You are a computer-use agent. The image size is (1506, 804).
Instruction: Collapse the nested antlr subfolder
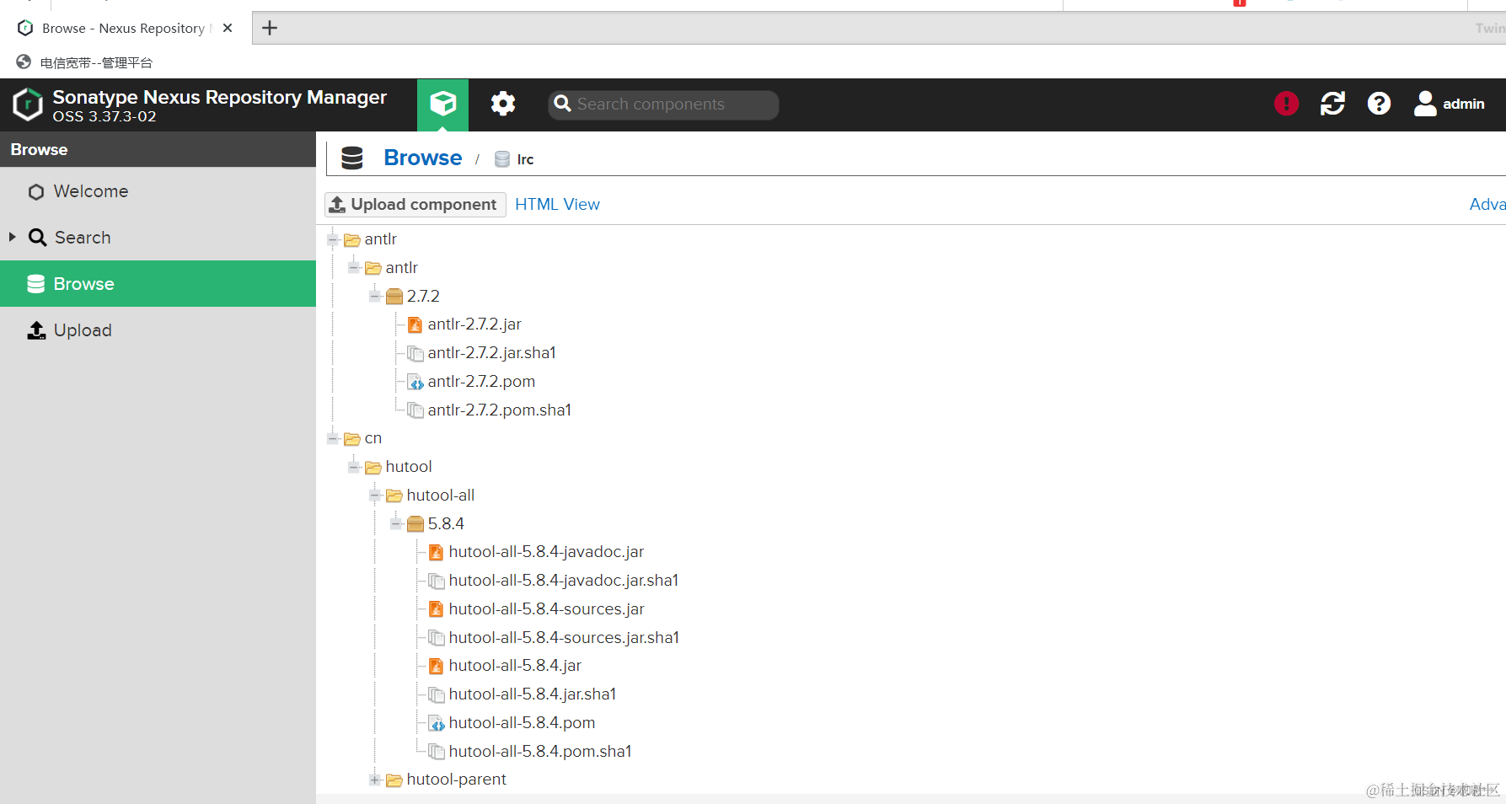click(x=354, y=268)
